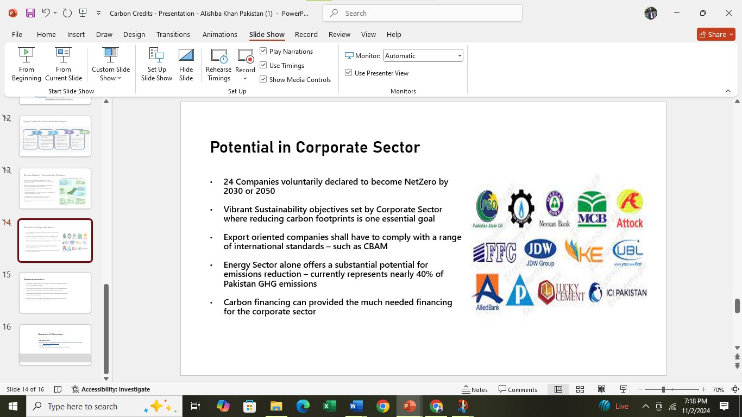Adjust the zoom slider in status bar
Screen dimensions: 742x417
pyautogui.click(x=663, y=389)
